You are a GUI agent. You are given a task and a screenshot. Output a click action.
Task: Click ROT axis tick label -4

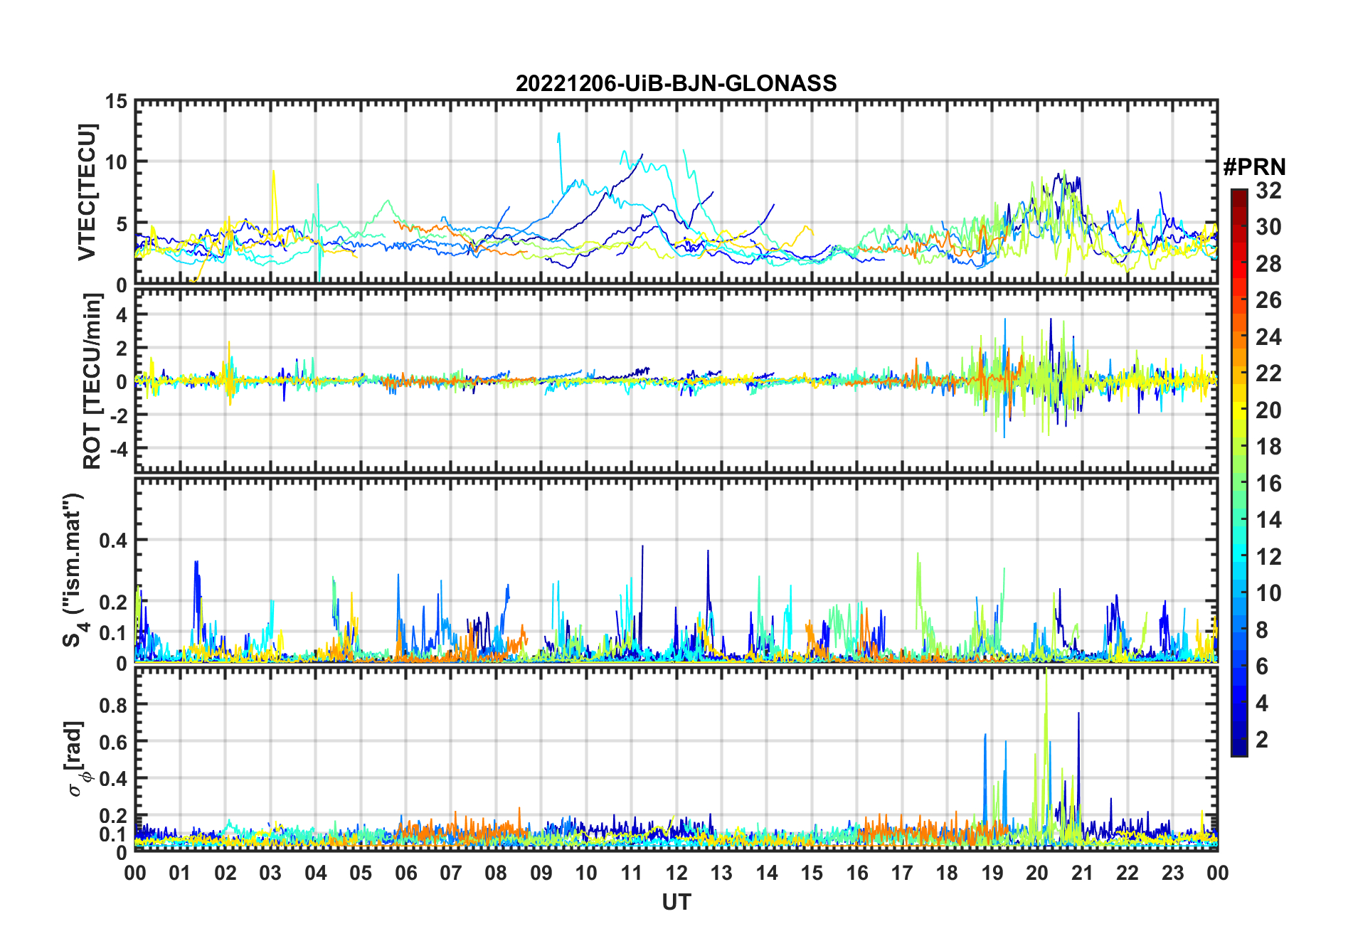(118, 450)
